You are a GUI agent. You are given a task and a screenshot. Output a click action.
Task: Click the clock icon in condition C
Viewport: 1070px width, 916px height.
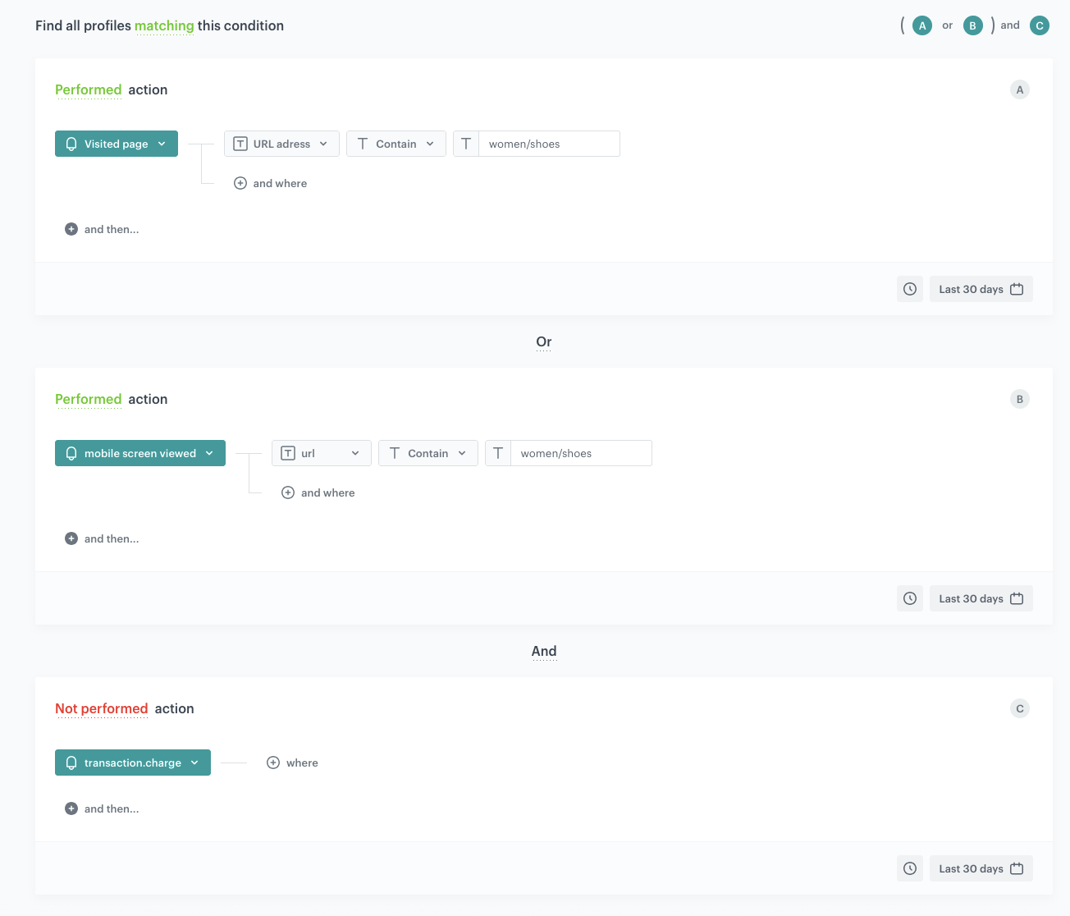[909, 868]
